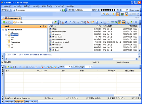Switch to the スピード tab

[34, 101]
